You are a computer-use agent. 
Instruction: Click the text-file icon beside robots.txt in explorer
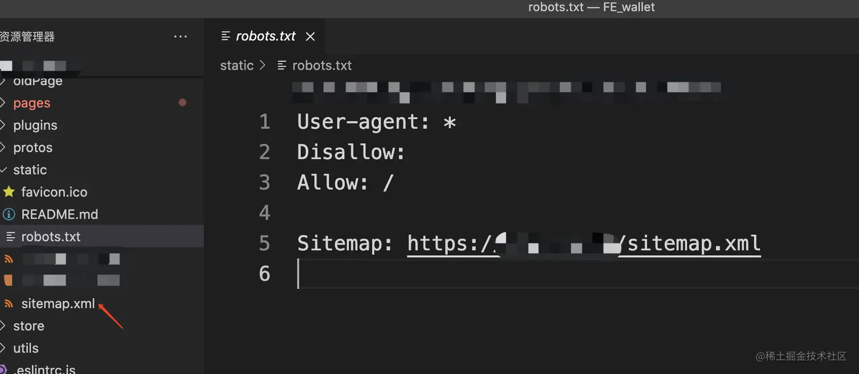click(10, 237)
